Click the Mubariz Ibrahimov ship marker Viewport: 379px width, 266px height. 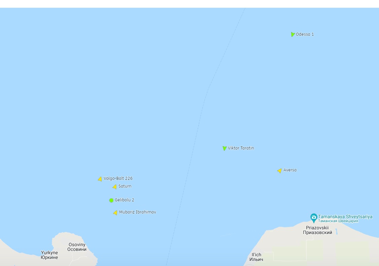click(x=115, y=212)
